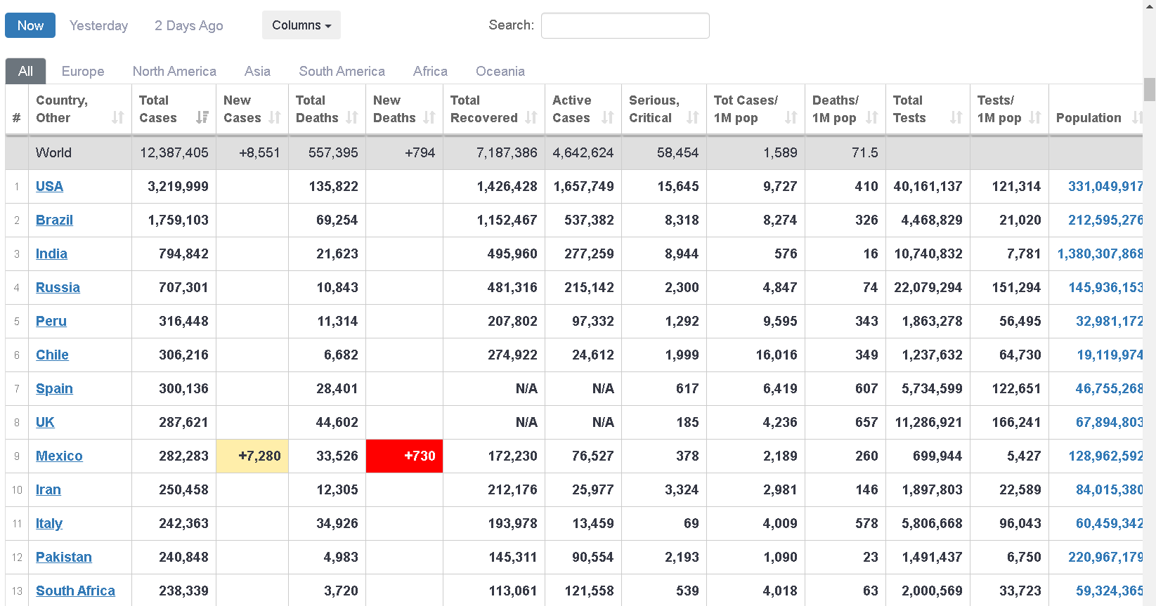The width and height of the screenshot is (1156, 606).
Task: Open the UK country link
Action: tap(45, 422)
